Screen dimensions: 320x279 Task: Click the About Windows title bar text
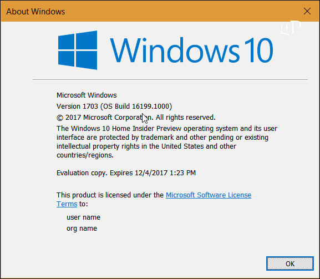pyautogui.click(x=35, y=12)
